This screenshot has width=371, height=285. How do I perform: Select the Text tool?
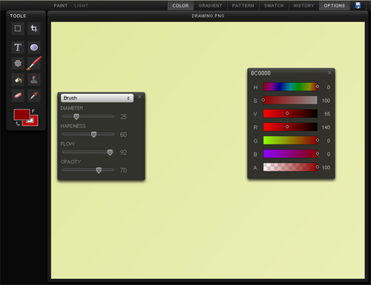(18, 47)
